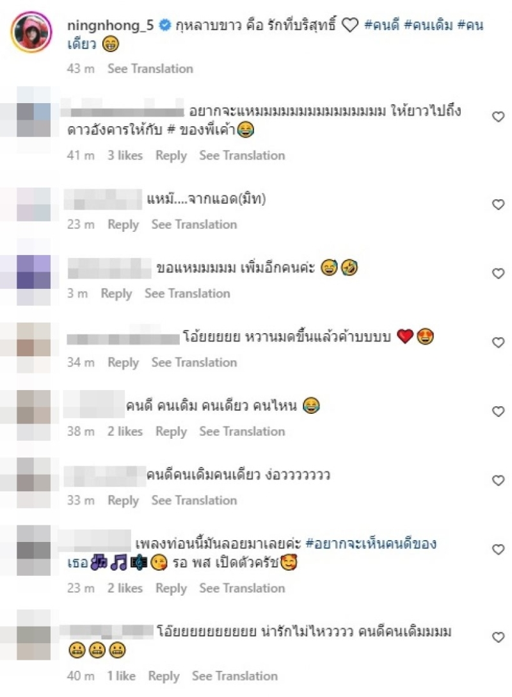See Translation of the post caption

[x=150, y=69]
